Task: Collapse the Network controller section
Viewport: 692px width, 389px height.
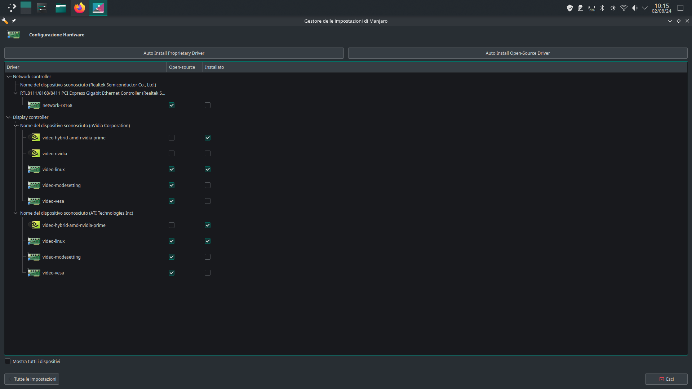Action: tap(8, 76)
